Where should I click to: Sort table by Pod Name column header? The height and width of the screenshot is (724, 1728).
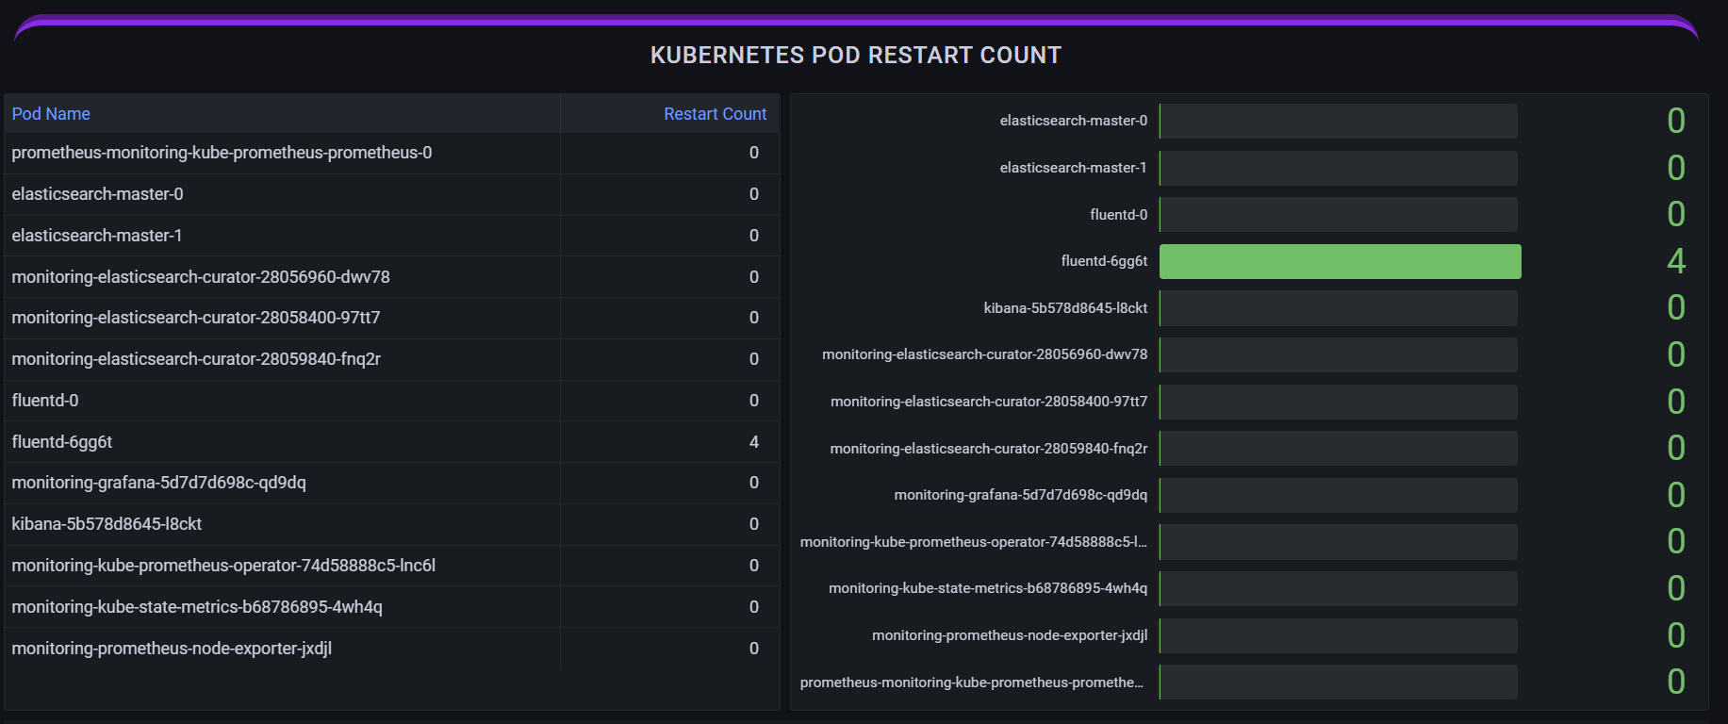(x=51, y=114)
